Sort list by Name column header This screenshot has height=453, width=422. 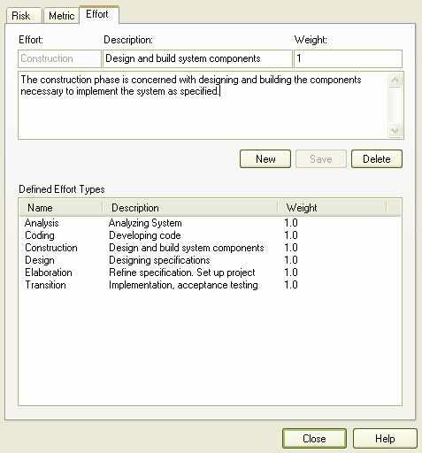tap(61, 208)
